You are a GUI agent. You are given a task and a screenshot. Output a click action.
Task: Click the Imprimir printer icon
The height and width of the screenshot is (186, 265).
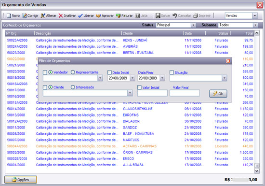(196, 16)
